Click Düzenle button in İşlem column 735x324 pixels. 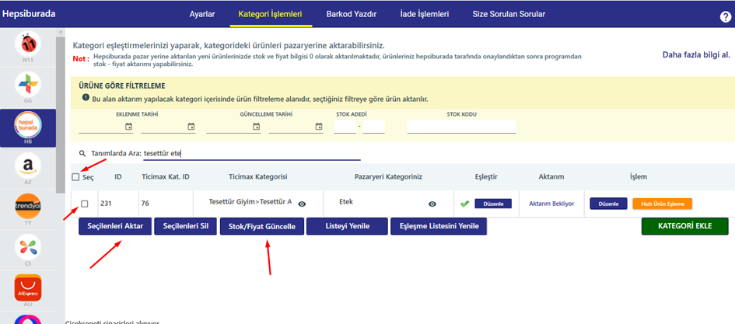(x=608, y=204)
